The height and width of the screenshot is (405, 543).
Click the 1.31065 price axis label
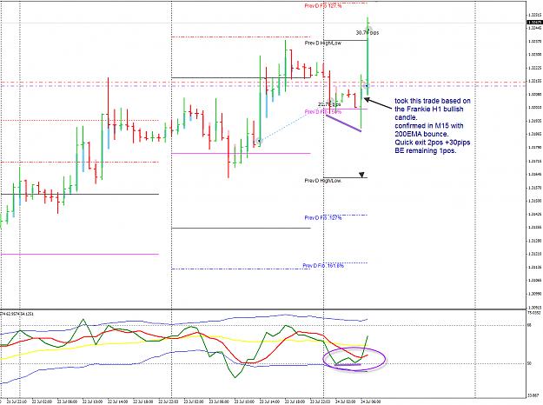(534, 281)
